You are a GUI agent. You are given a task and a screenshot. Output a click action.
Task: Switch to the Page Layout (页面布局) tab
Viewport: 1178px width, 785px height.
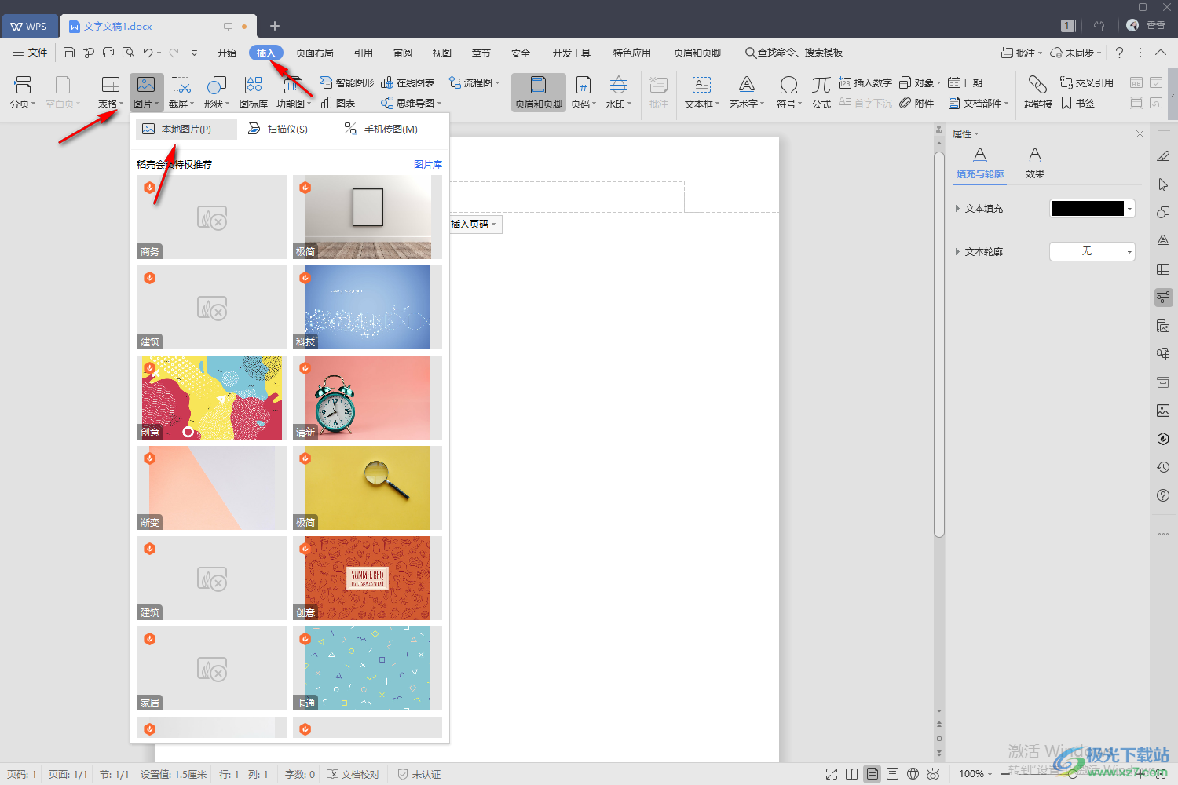tap(314, 53)
